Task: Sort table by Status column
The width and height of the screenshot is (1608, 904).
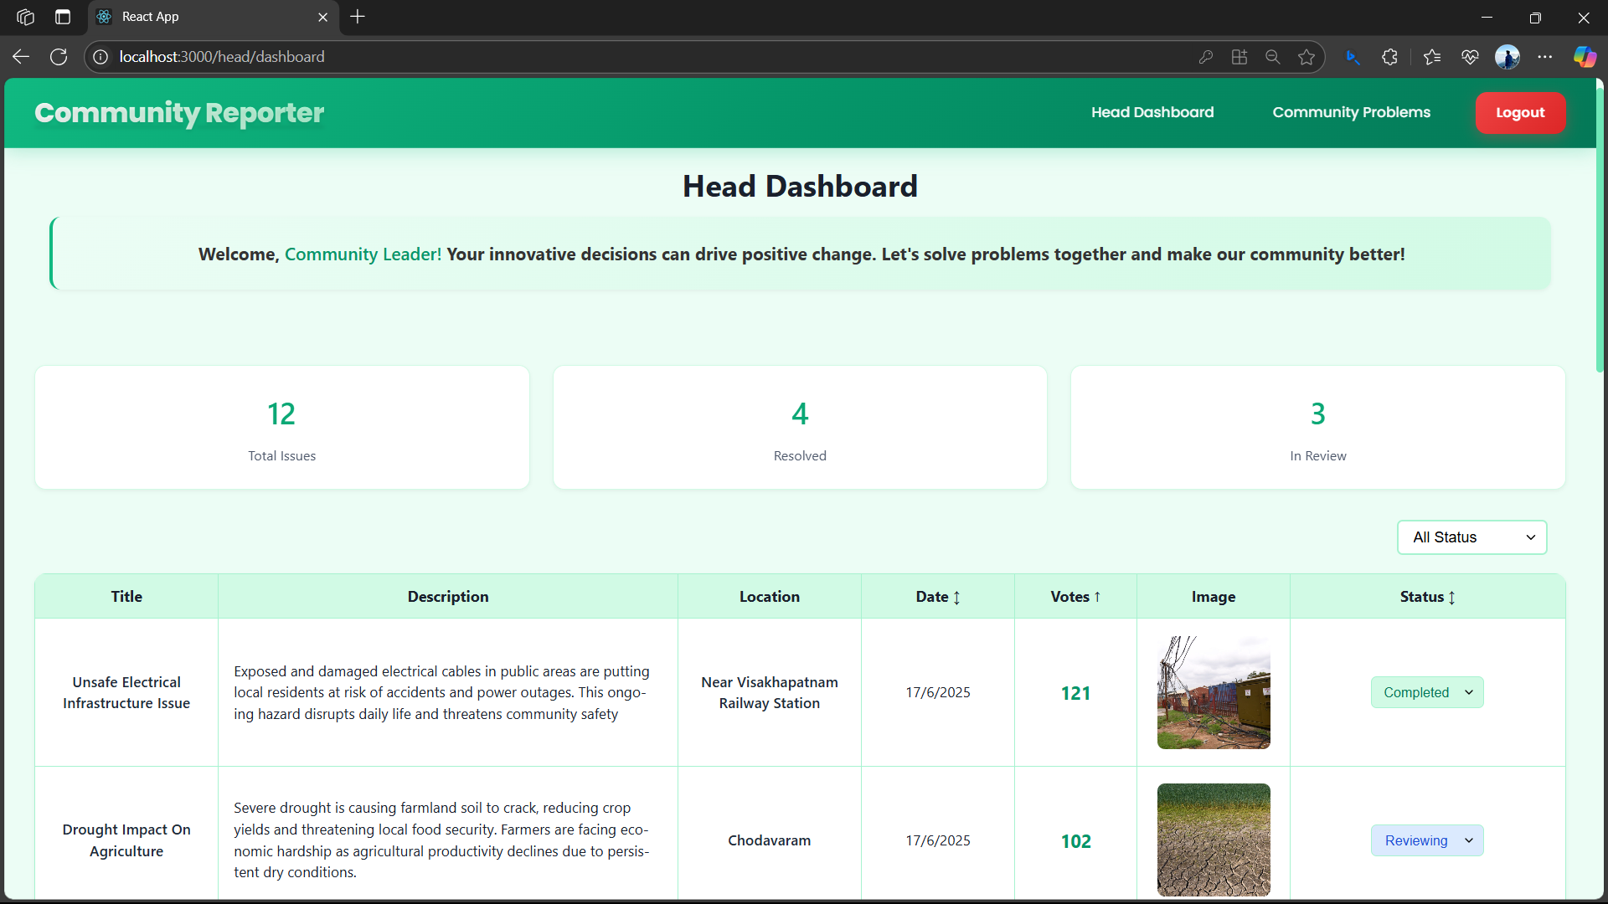Action: point(1427,597)
